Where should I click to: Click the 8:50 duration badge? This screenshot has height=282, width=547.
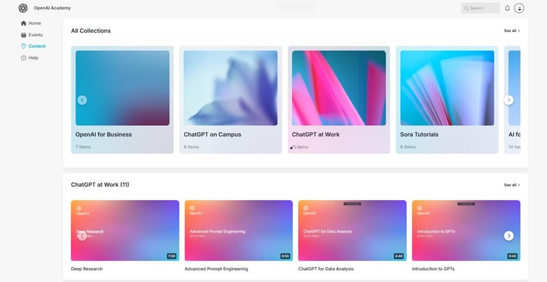(285, 256)
